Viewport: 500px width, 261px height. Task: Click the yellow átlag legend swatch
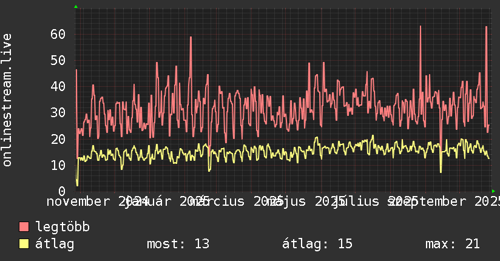point(24,243)
